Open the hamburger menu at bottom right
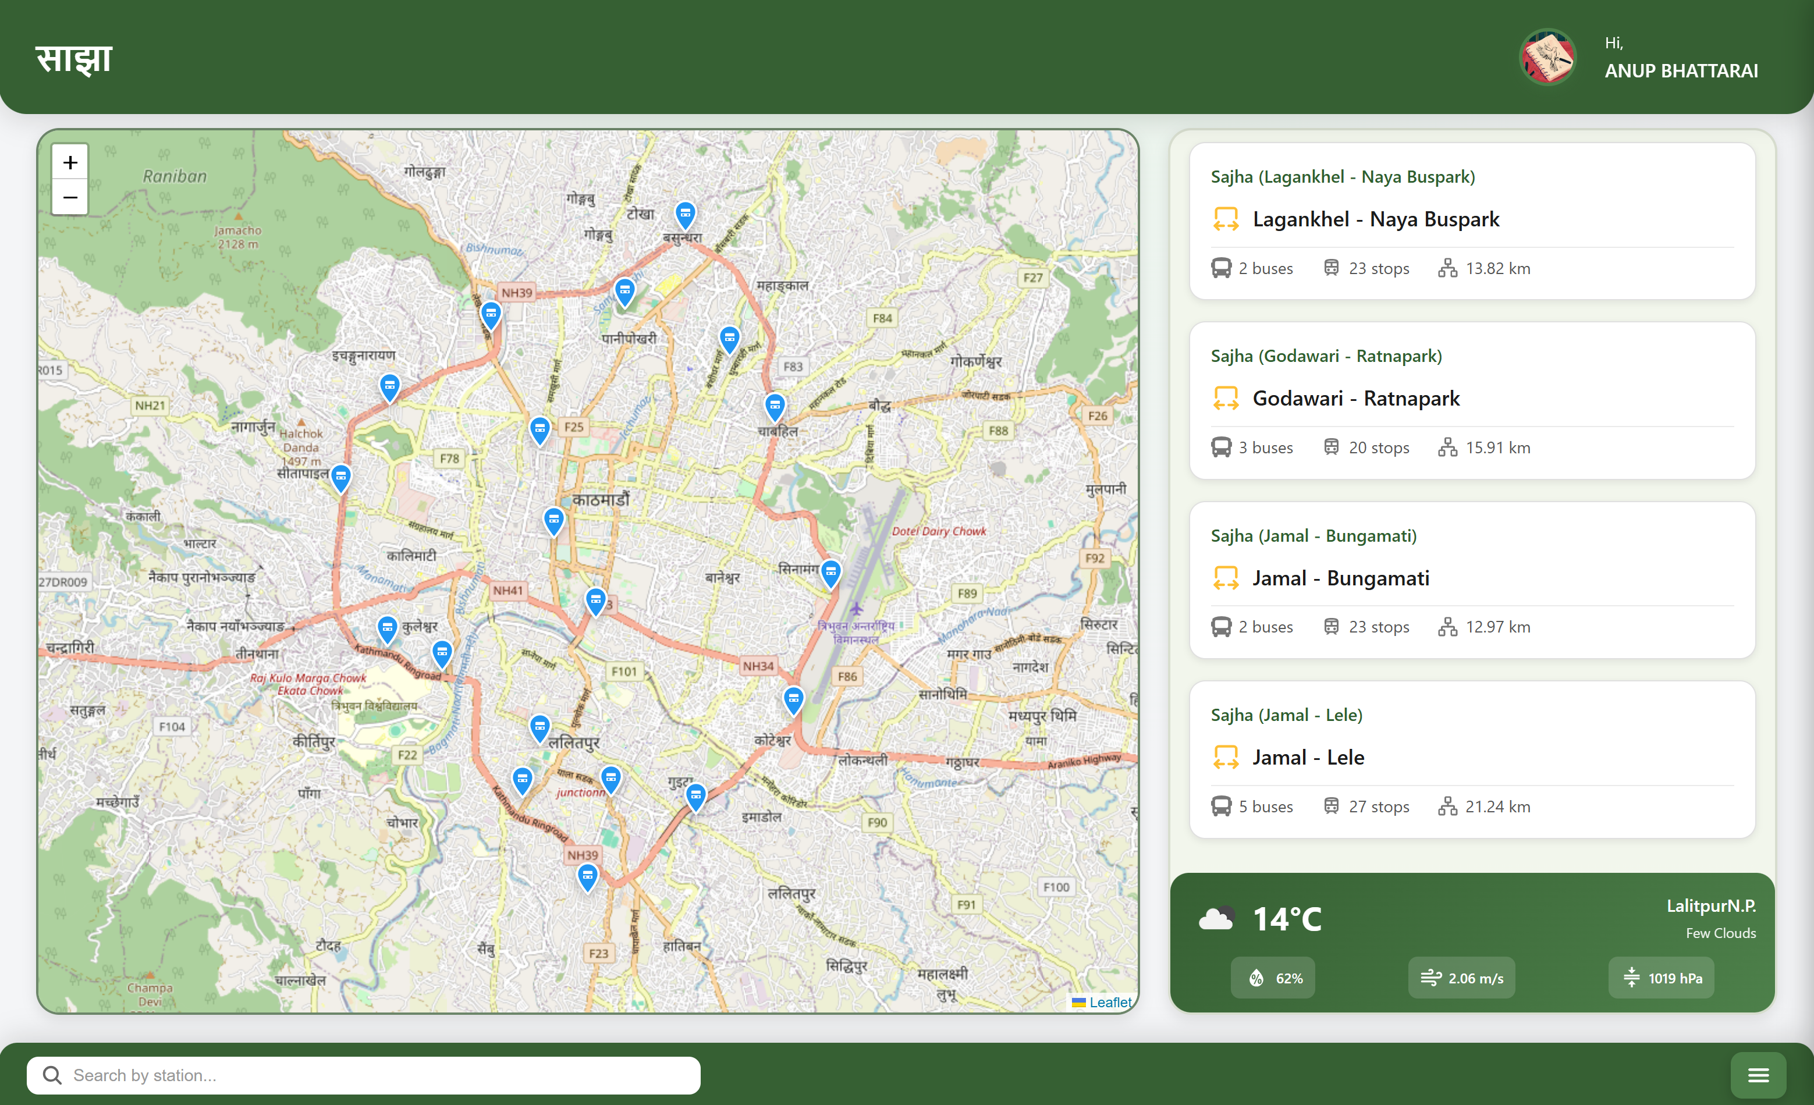 (x=1758, y=1075)
